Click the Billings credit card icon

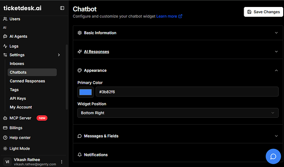tap(5, 128)
